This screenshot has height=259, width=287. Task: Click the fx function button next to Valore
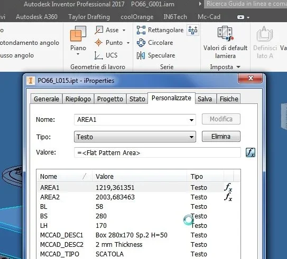(251, 152)
